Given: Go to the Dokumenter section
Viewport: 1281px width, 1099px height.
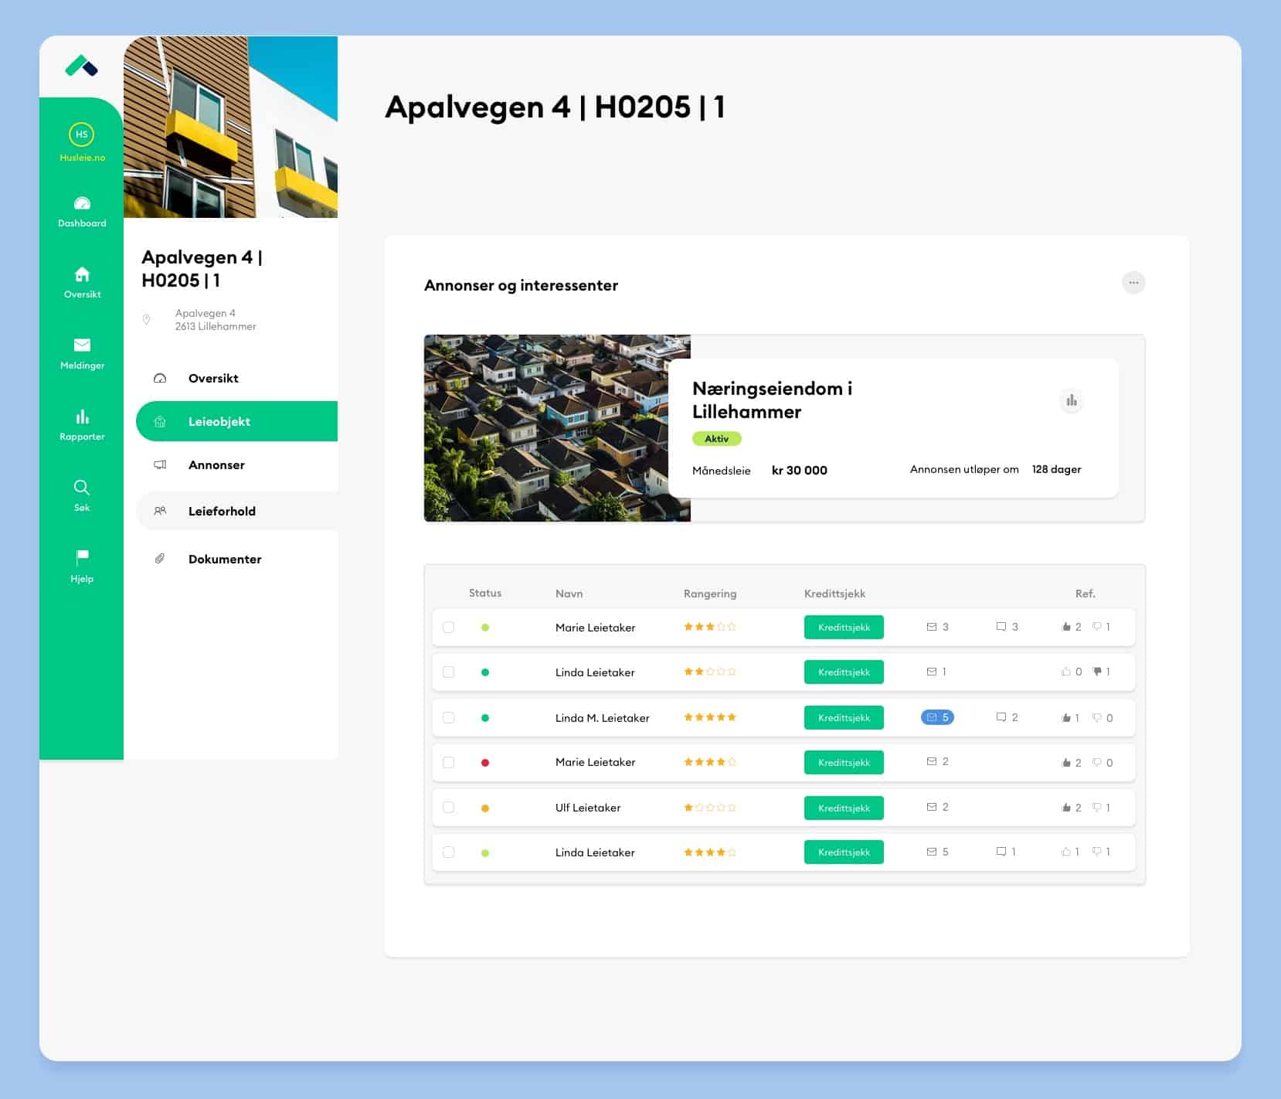Looking at the screenshot, I should pos(224,559).
